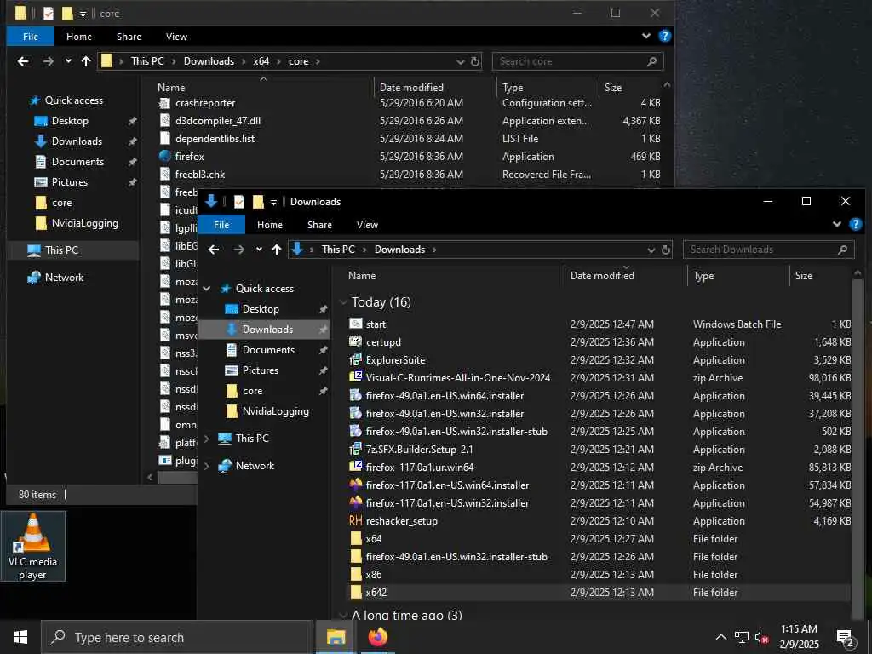The width and height of the screenshot is (872, 654).
Task: Open address history dropdown in core window
Action: pos(461,61)
